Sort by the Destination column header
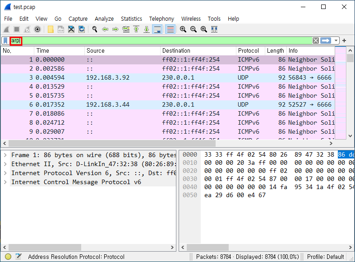 [198, 51]
